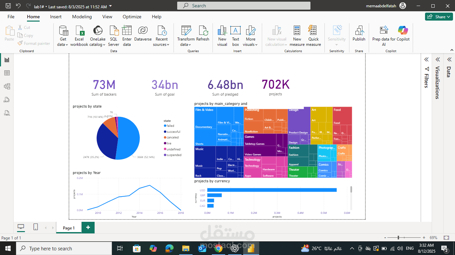Image resolution: width=455 pixels, height=255 pixels.
Task: Select failed state in legend
Action: pyautogui.click(x=169, y=126)
